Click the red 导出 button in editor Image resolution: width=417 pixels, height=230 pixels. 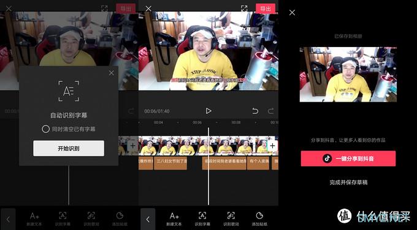[x=266, y=9]
